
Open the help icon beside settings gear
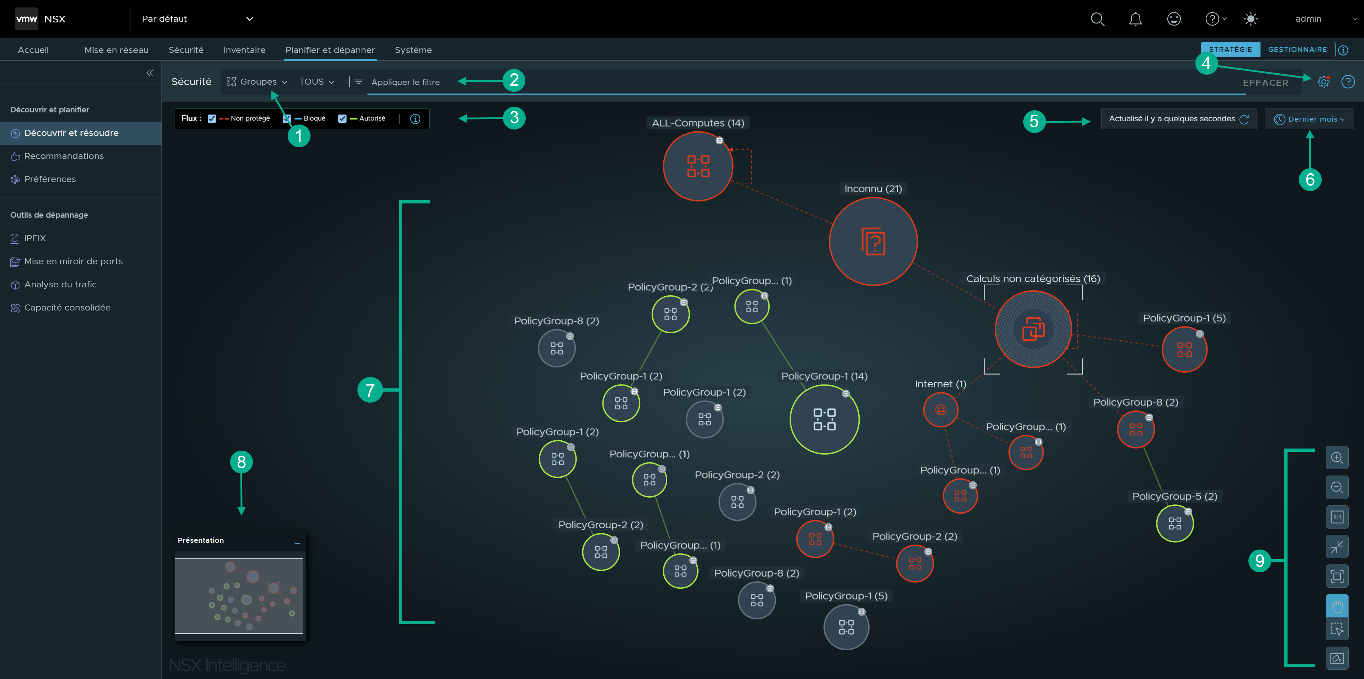coord(1348,81)
